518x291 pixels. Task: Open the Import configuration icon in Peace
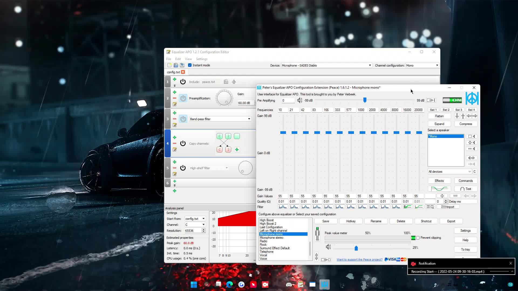(x=448, y=207)
